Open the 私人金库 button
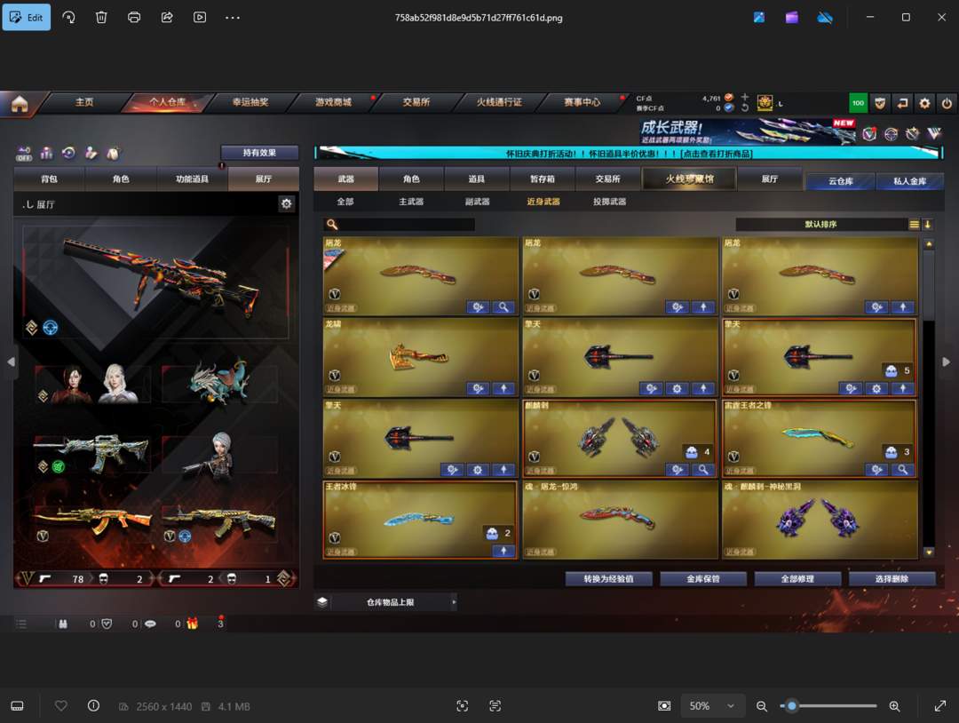Screen dimensions: 959x723 coord(909,182)
